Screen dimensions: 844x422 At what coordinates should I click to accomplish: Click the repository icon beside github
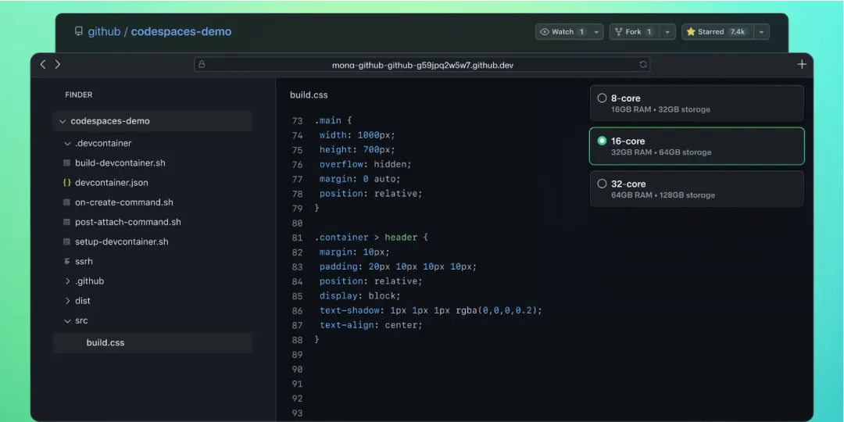78,32
